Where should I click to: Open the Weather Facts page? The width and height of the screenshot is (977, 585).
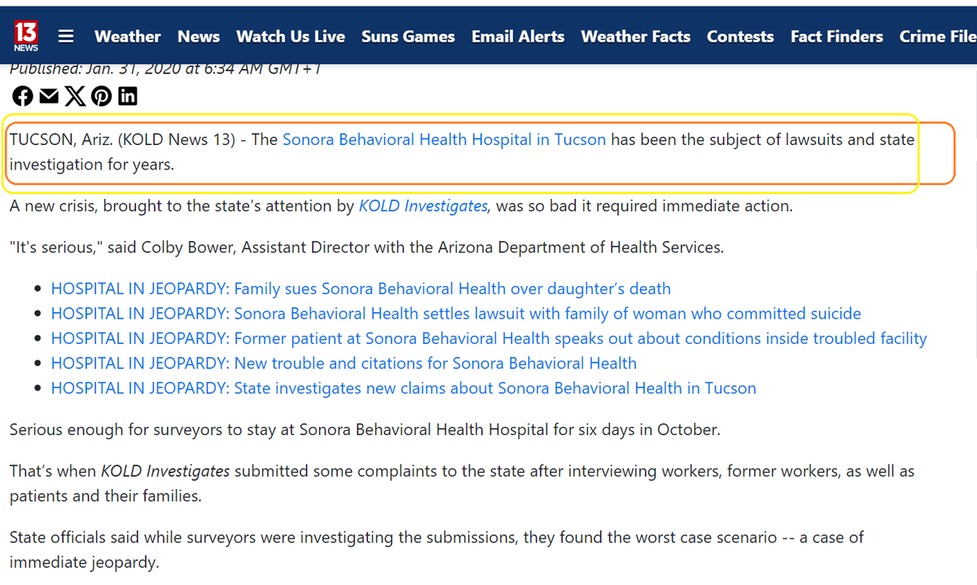[636, 37]
